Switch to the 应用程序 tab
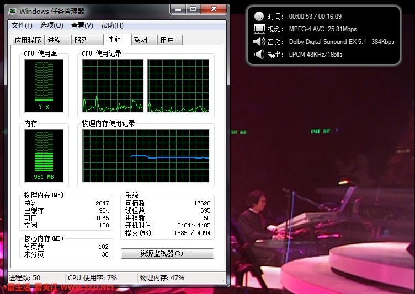Image resolution: width=415 pixels, height=294 pixels. click(28, 40)
